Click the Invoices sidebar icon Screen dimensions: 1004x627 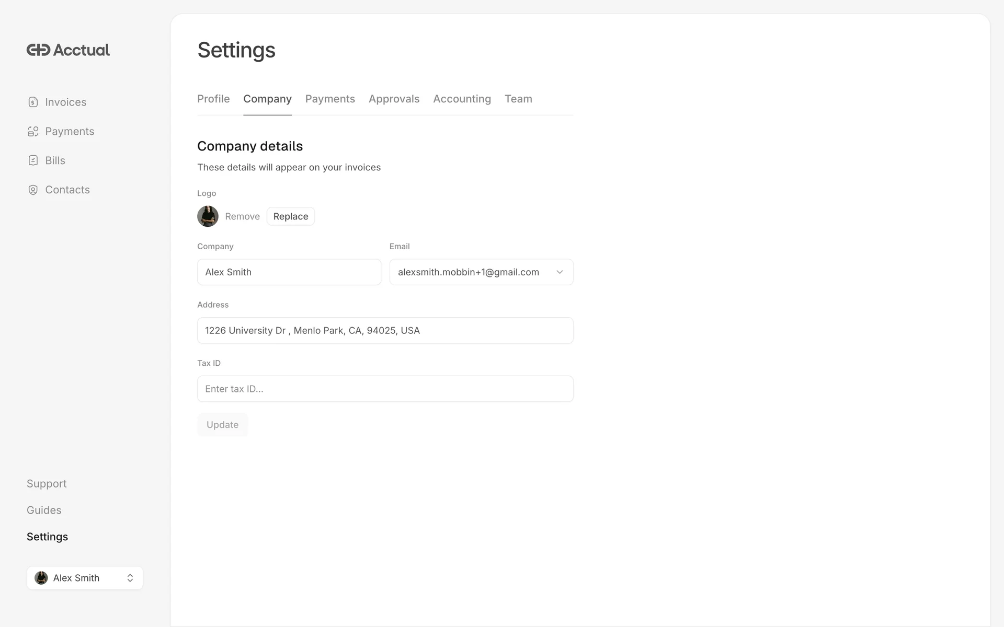coord(33,102)
